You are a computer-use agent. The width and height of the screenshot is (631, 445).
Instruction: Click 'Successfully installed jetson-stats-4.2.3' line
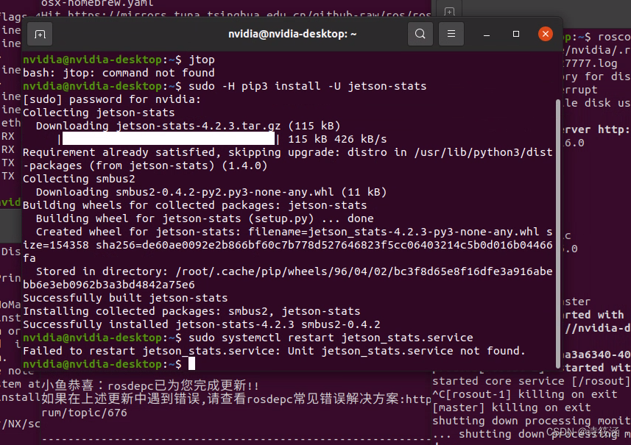(202, 324)
